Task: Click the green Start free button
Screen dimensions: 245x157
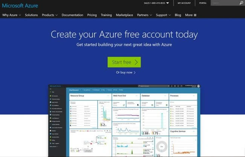Action: (x=124, y=62)
